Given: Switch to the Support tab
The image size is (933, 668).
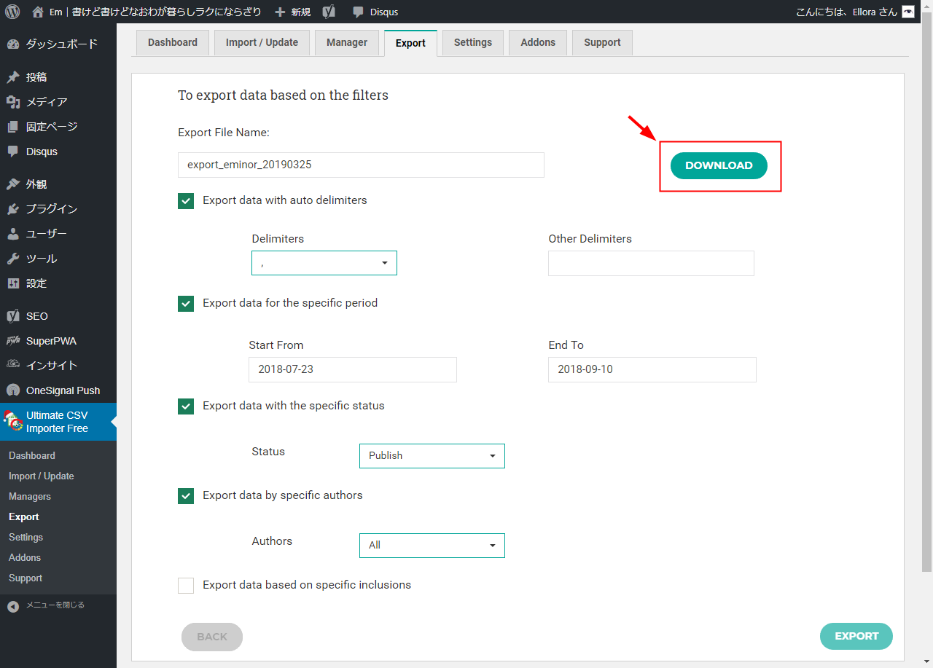Looking at the screenshot, I should (602, 42).
